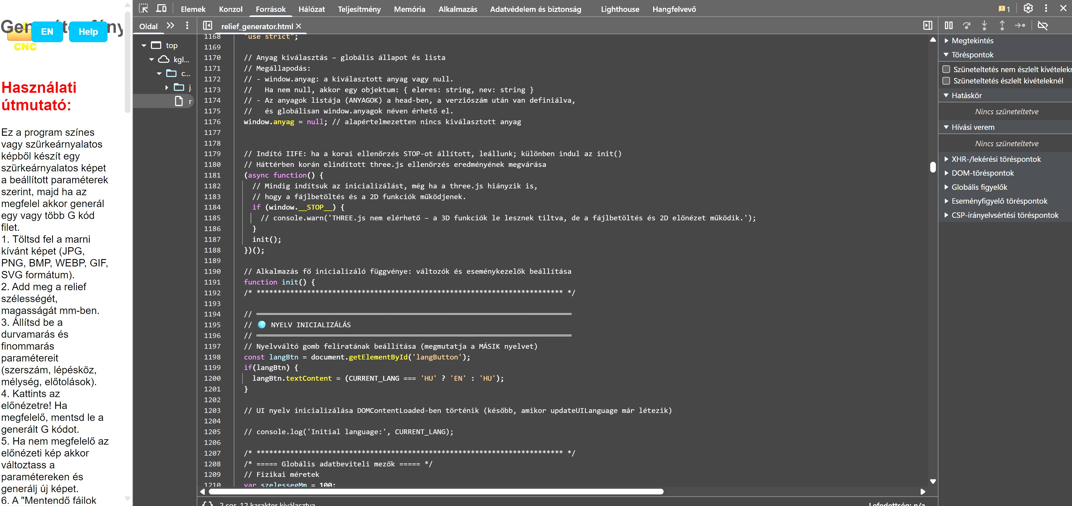The image size is (1072, 506).
Task: Click the step over function icon
Action: pyautogui.click(x=966, y=26)
